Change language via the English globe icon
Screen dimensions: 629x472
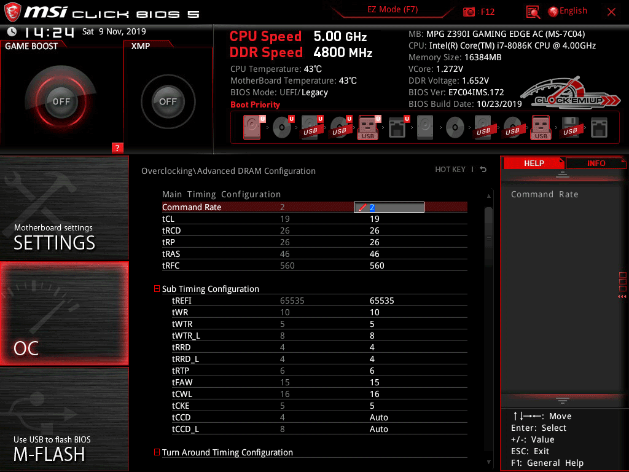567,11
